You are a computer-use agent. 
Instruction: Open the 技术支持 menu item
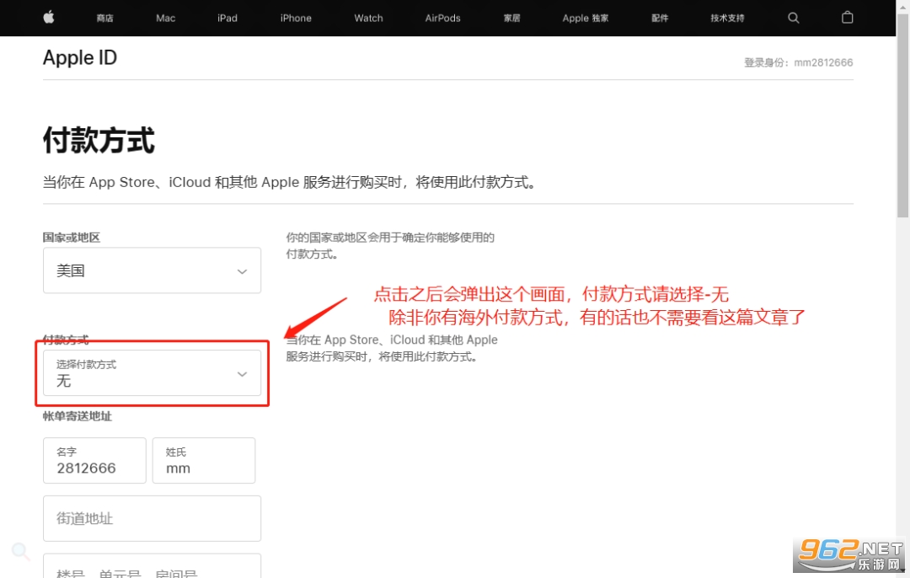[726, 18]
